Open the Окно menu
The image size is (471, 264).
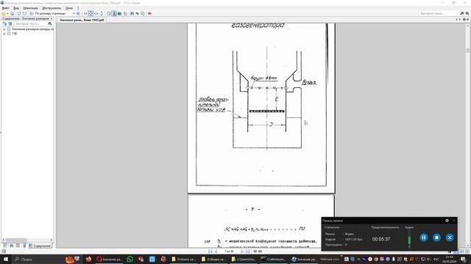point(69,8)
